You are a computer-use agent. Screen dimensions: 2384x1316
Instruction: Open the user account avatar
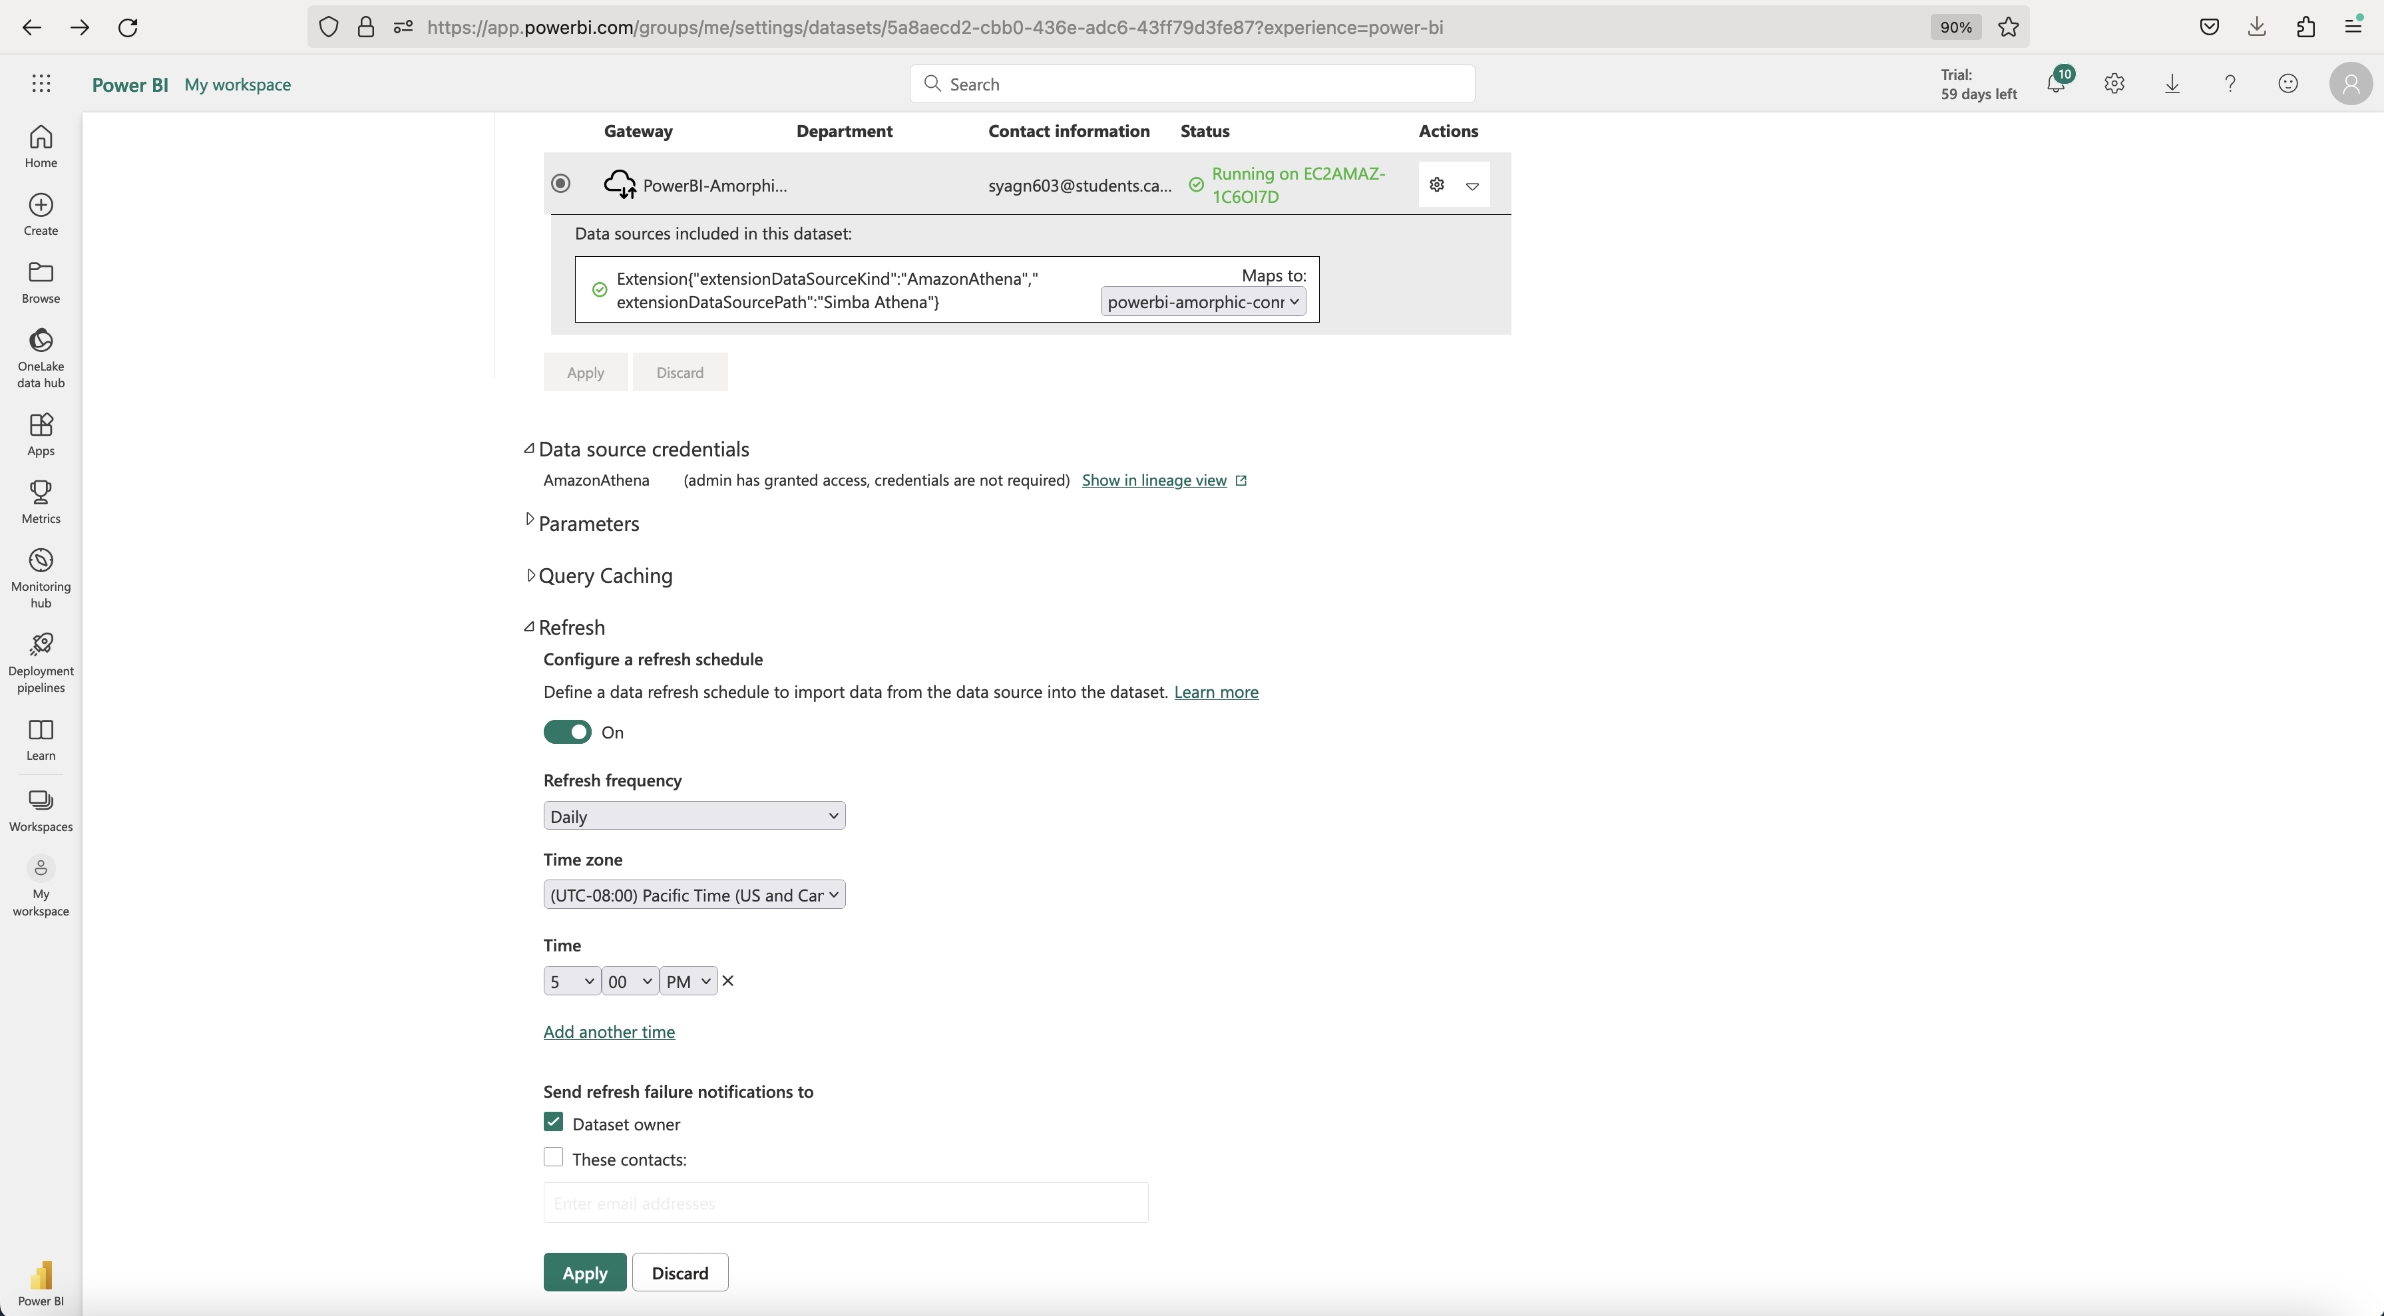coord(2351,83)
